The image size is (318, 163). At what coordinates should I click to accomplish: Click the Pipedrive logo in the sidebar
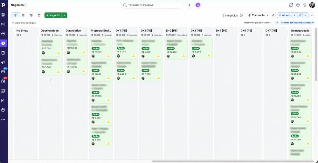point(3,5)
